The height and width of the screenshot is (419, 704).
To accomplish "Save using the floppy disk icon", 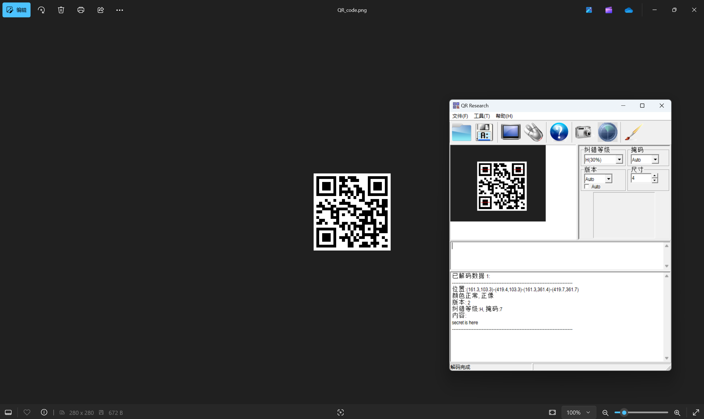I will (x=484, y=132).
